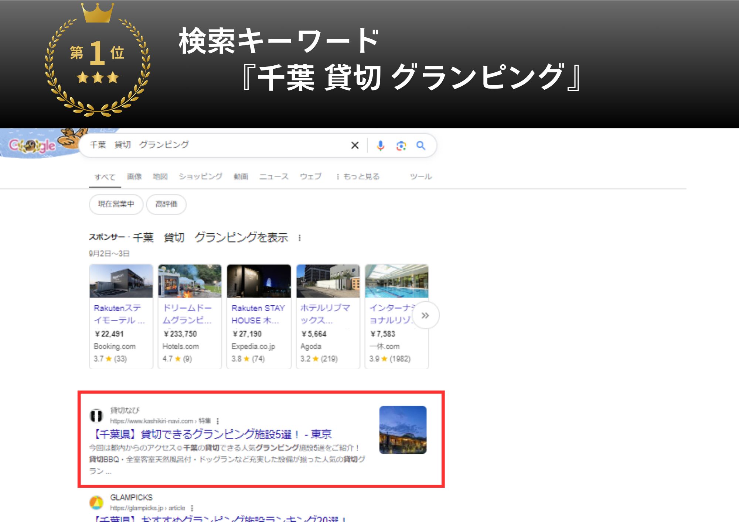Click the 3.9 star (1982) rating
This screenshot has width=739, height=522.
point(390,359)
